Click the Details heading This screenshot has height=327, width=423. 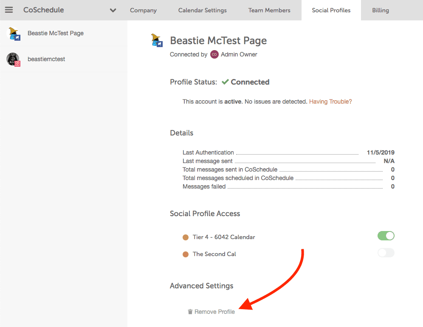coord(181,133)
